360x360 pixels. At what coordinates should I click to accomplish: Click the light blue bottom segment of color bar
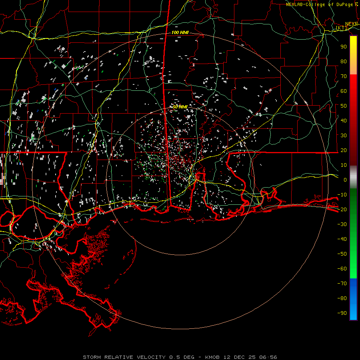click(353, 311)
